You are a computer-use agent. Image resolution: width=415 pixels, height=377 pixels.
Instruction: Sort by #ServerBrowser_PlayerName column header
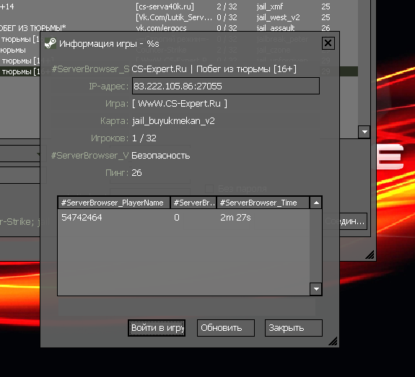[114, 203]
